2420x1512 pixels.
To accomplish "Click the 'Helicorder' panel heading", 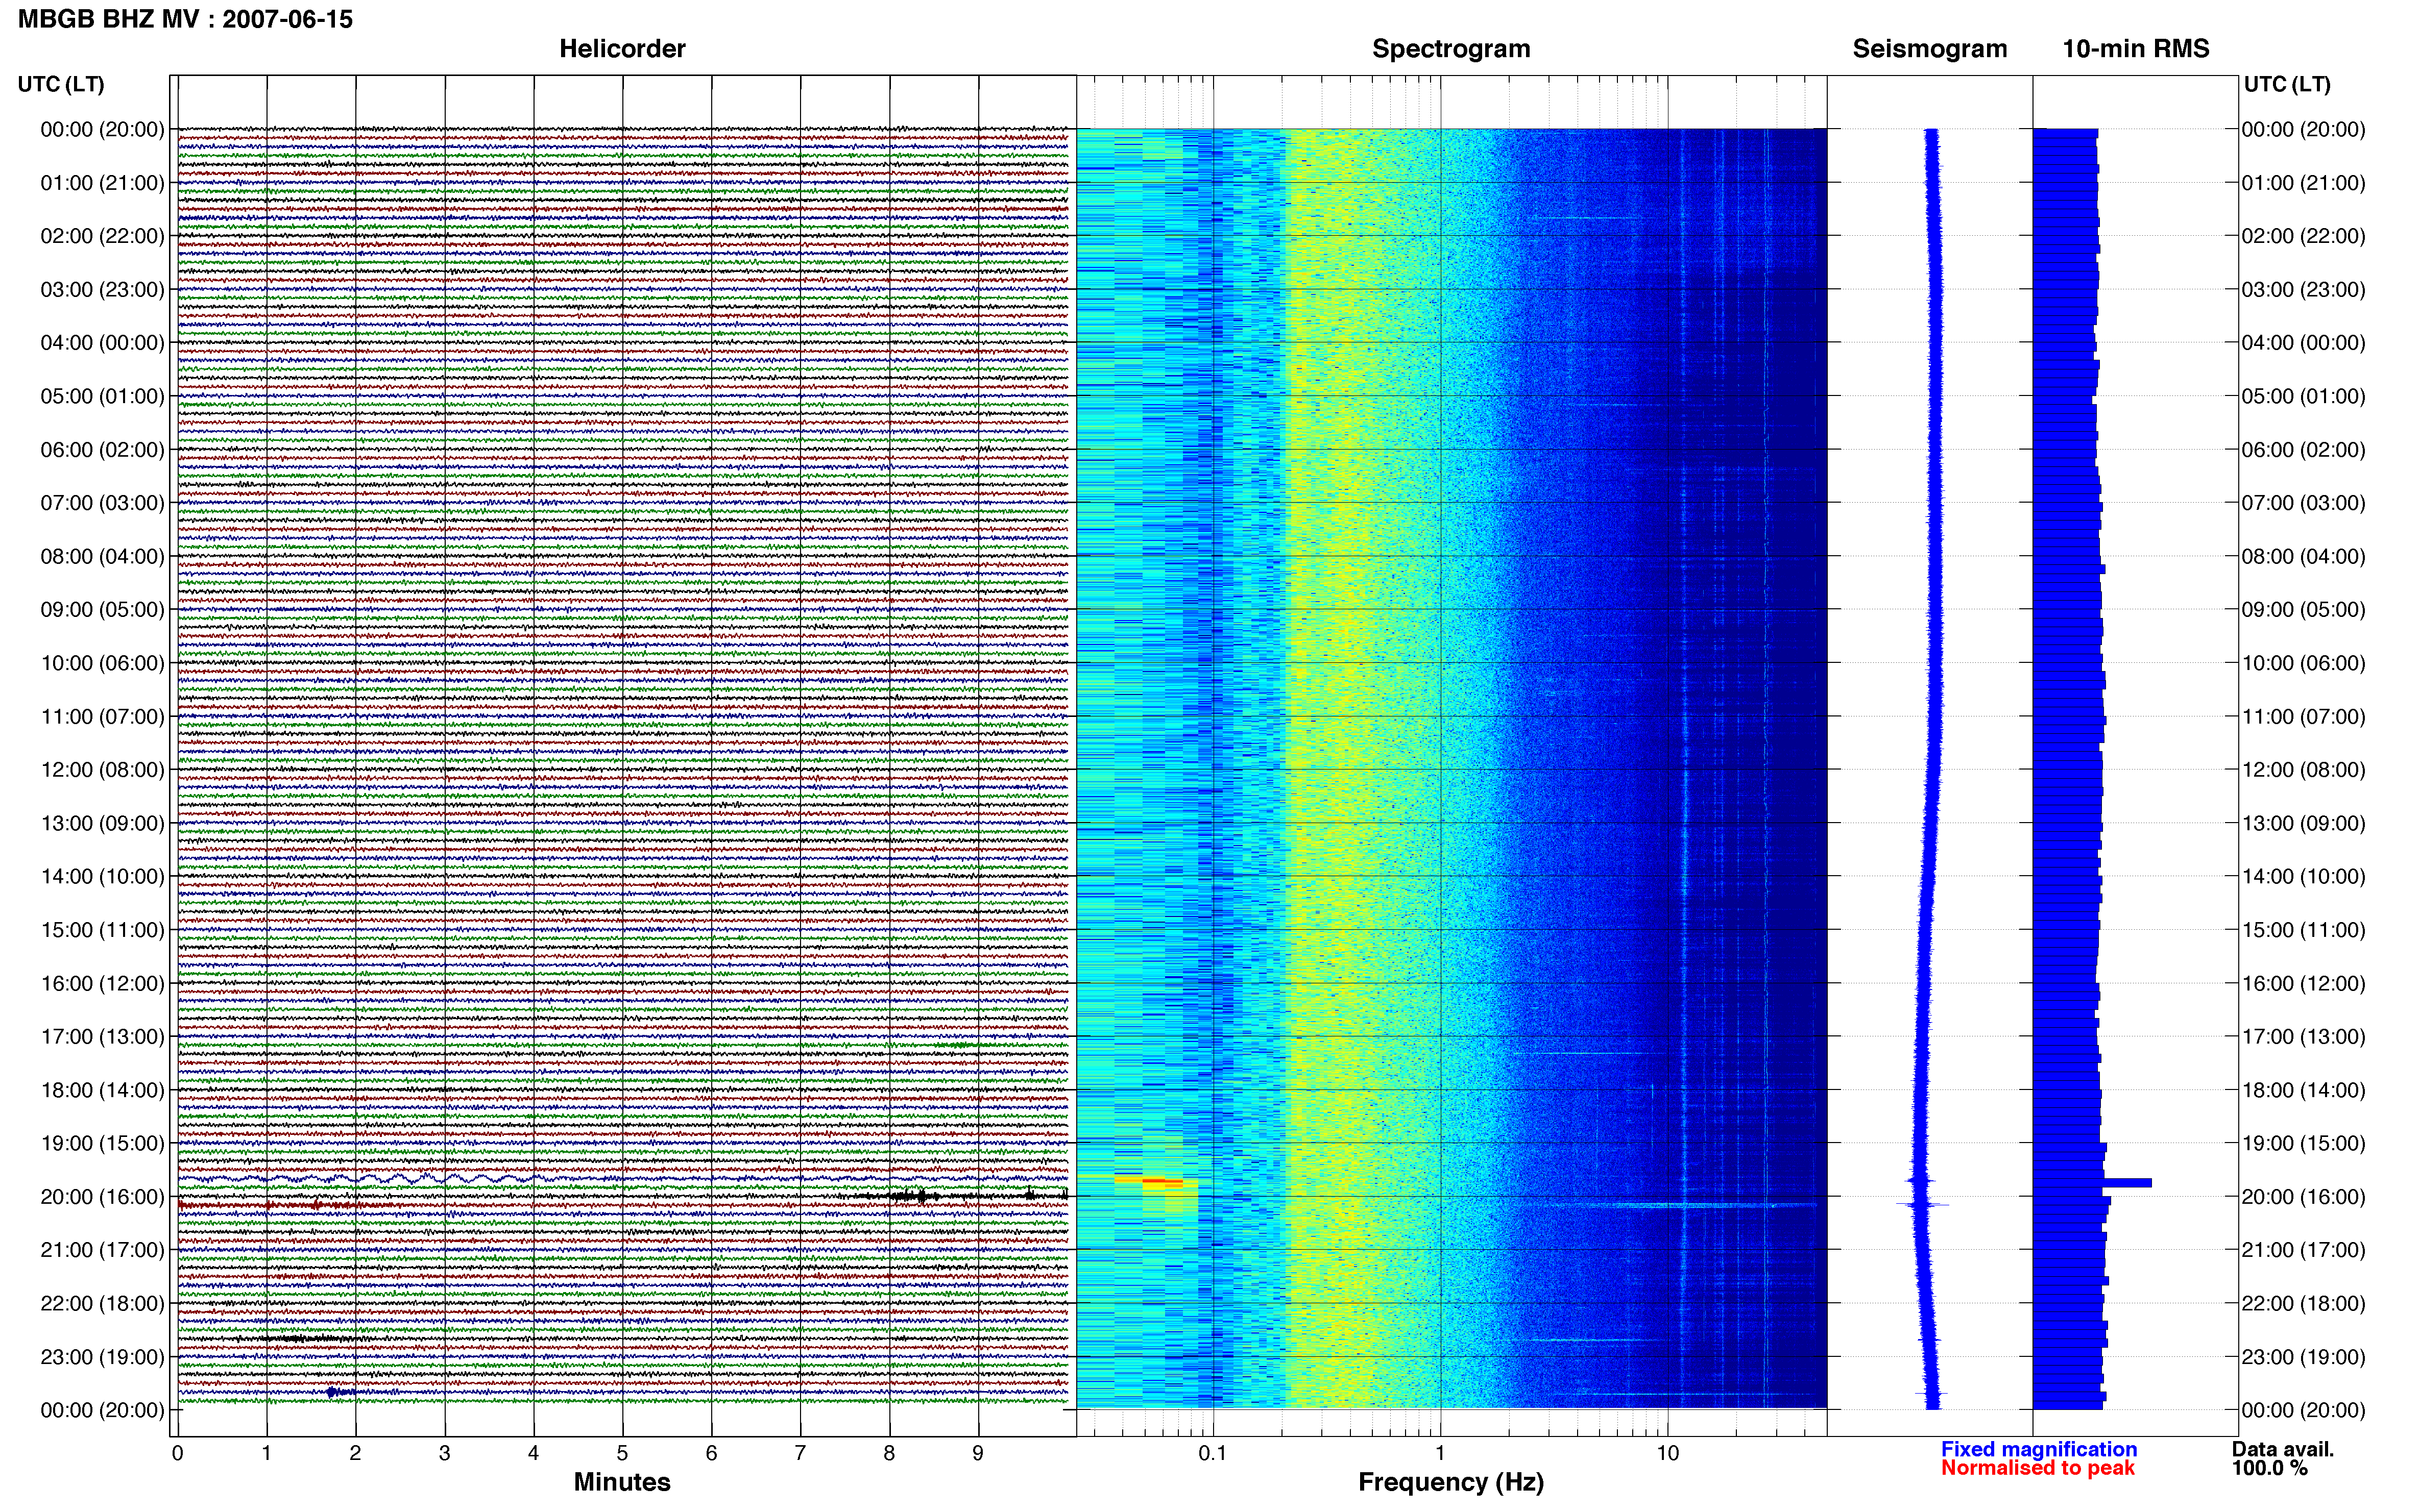I will pos(621,49).
